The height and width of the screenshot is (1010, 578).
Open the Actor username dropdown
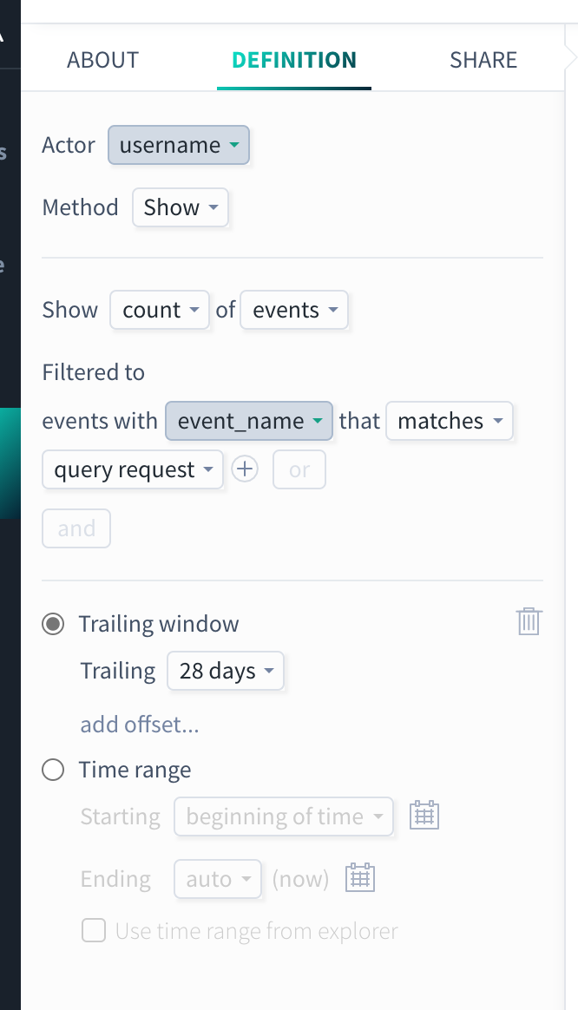point(179,145)
